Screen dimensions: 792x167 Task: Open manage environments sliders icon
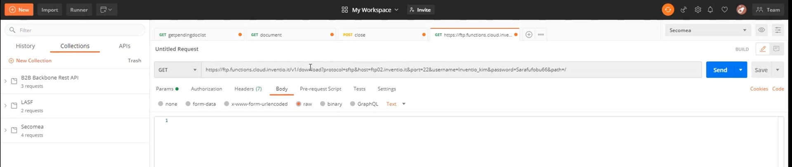tap(778, 30)
